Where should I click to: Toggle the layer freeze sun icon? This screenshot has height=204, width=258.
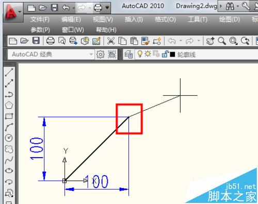tap(148, 54)
